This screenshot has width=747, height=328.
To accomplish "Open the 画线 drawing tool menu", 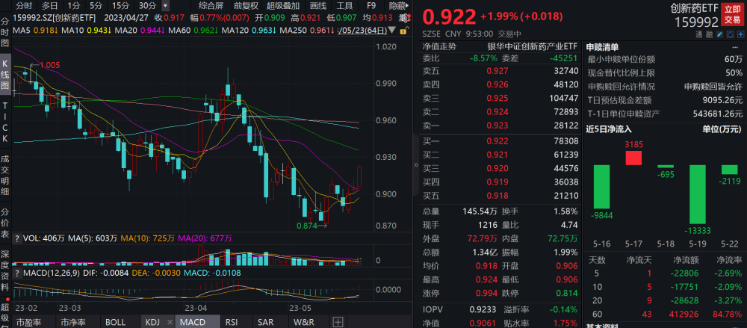I will pos(317,6).
